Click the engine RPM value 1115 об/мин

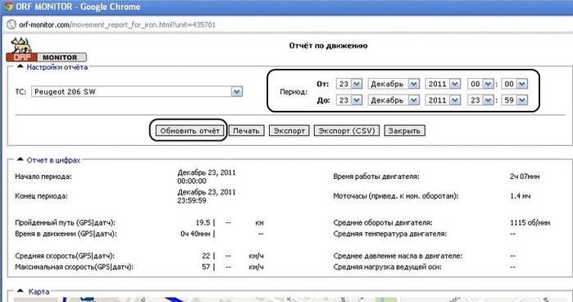pos(530,222)
